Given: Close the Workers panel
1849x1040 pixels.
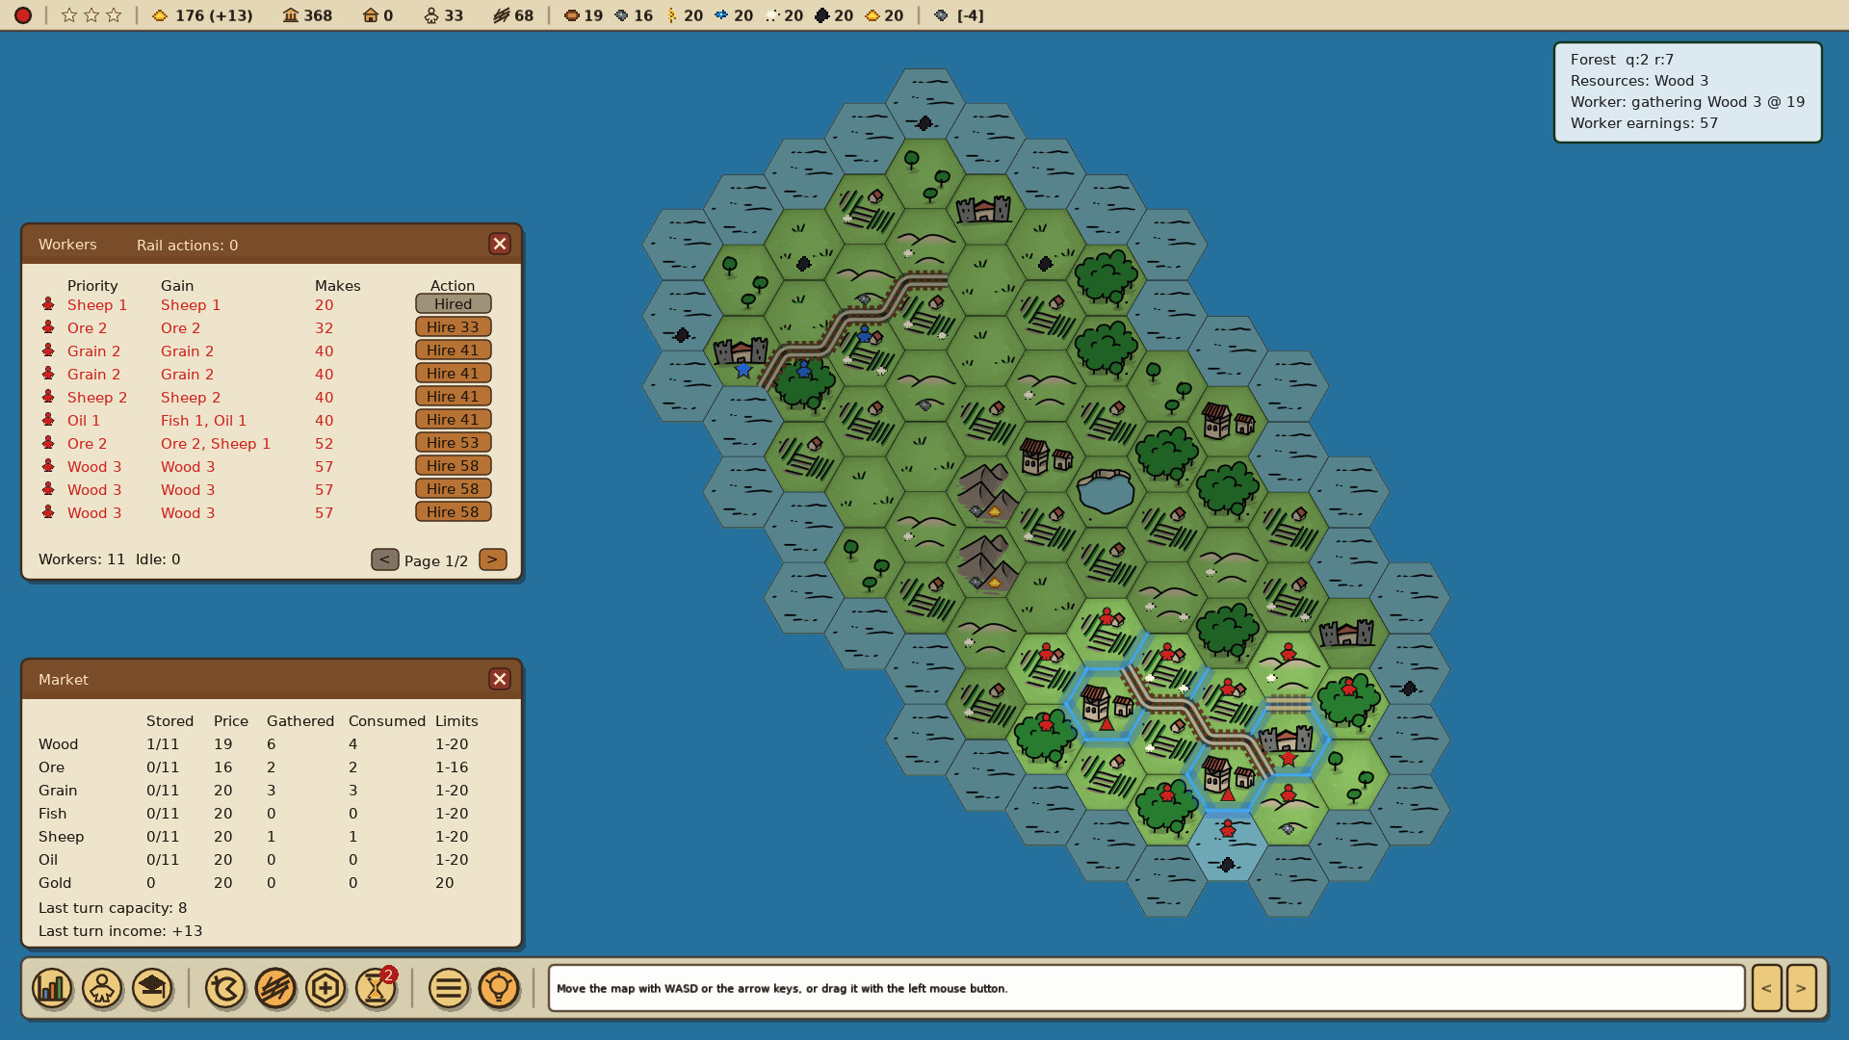Looking at the screenshot, I should pos(500,244).
